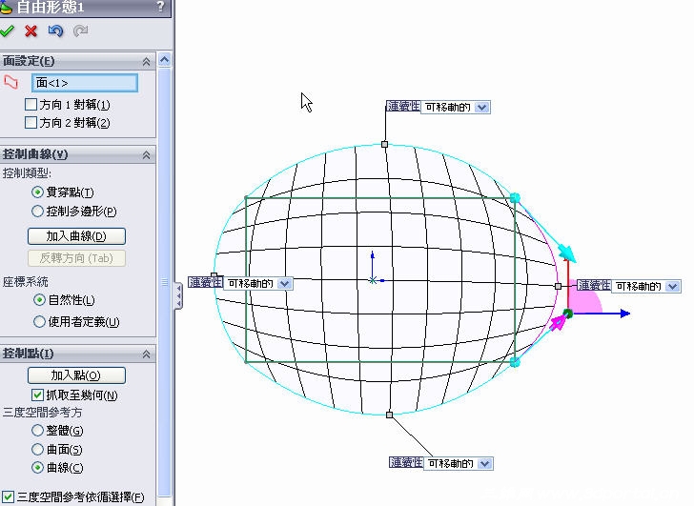Select the upper cyan corner point
The height and width of the screenshot is (506, 694).
(515, 197)
